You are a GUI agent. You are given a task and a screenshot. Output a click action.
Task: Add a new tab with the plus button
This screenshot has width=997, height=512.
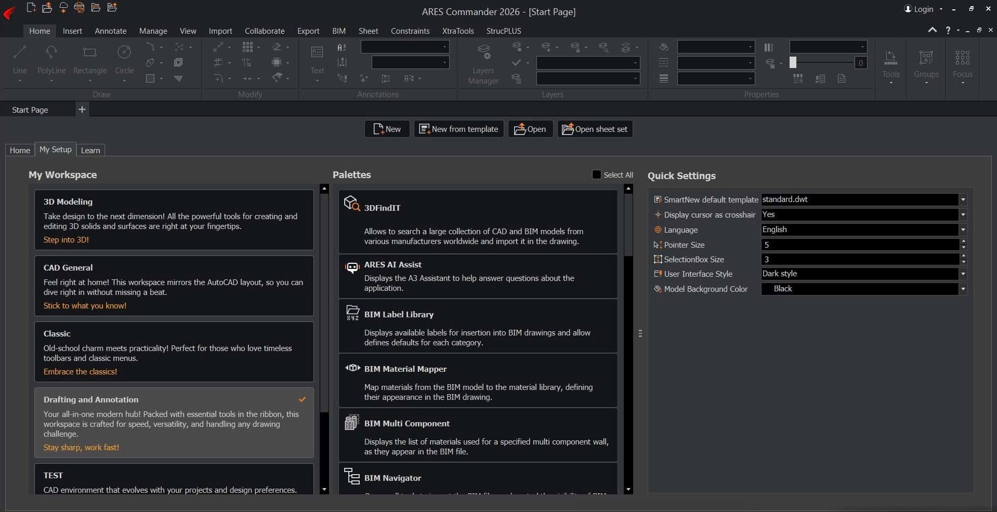pyautogui.click(x=82, y=109)
